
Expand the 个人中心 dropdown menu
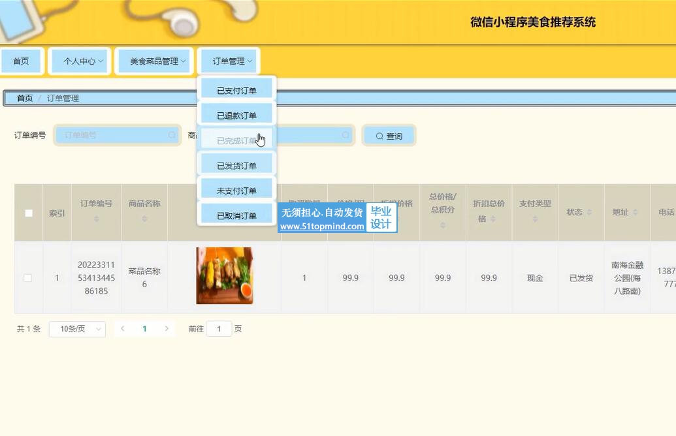click(80, 61)
